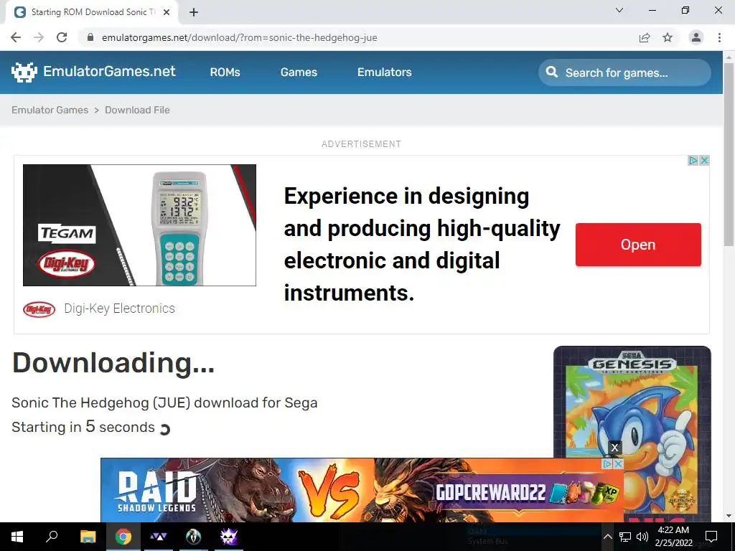This screenshot has height=551, width=735.
Task: Click the purple triangles taskbar app icon
Action: point(158,537)
